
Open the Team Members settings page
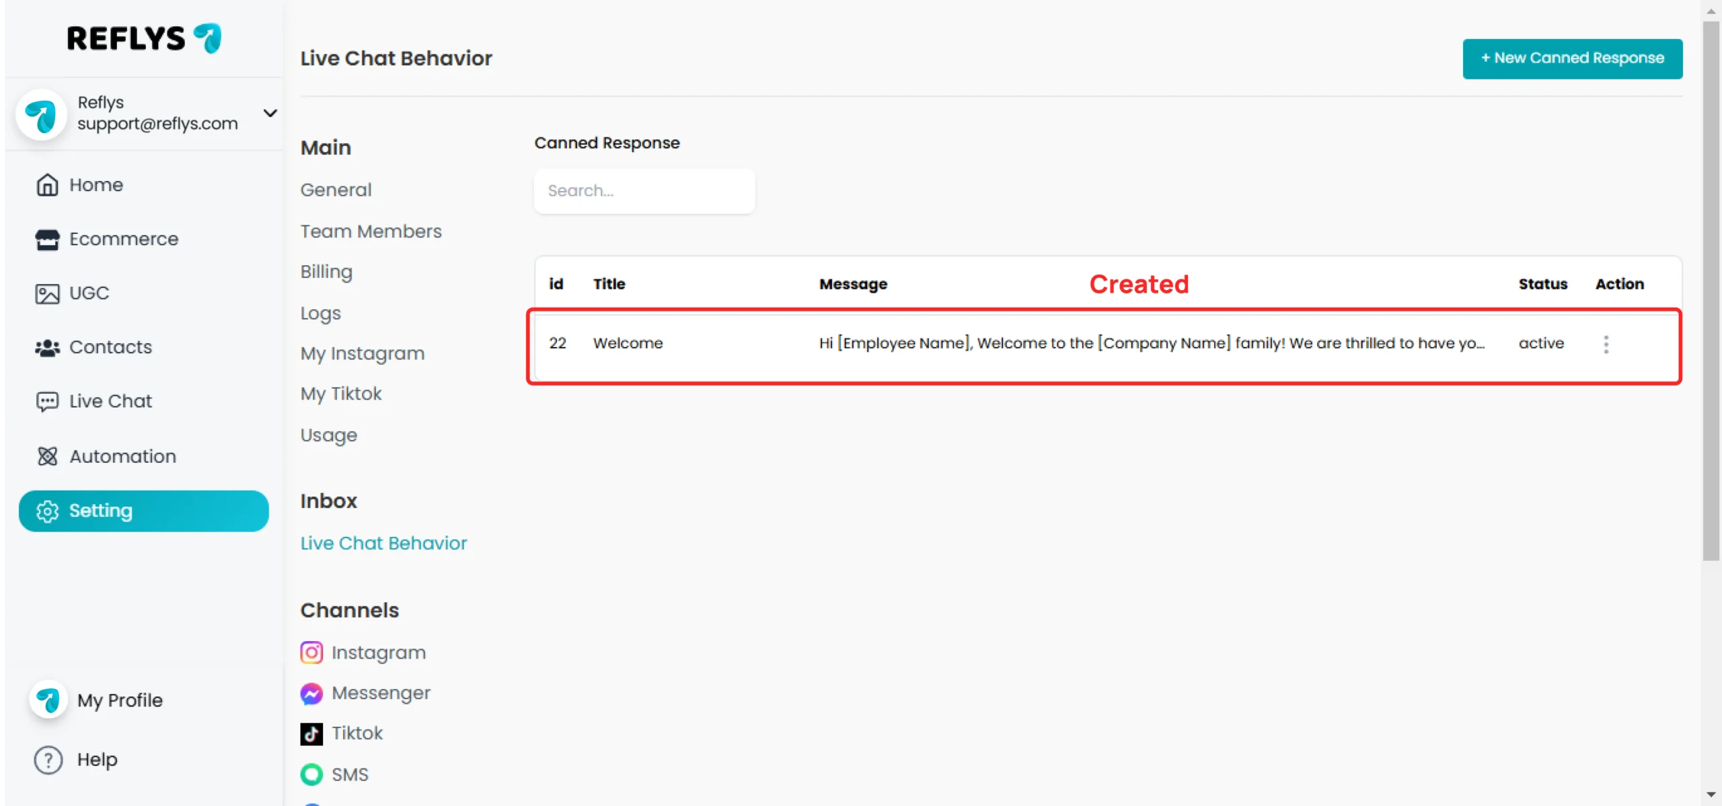click(x=371, y=231)
